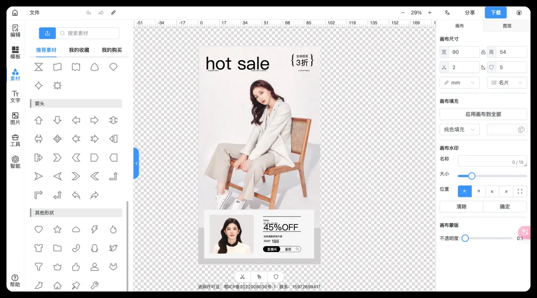Zoom out with the minus button
Viewport: 537px width, 298px height.
pos(403,12)
